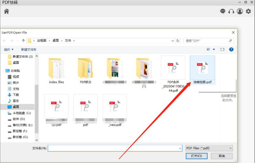Select 备份[勿删] (E:) drive
Screen dimensions: 255x163
click(20, 125)
